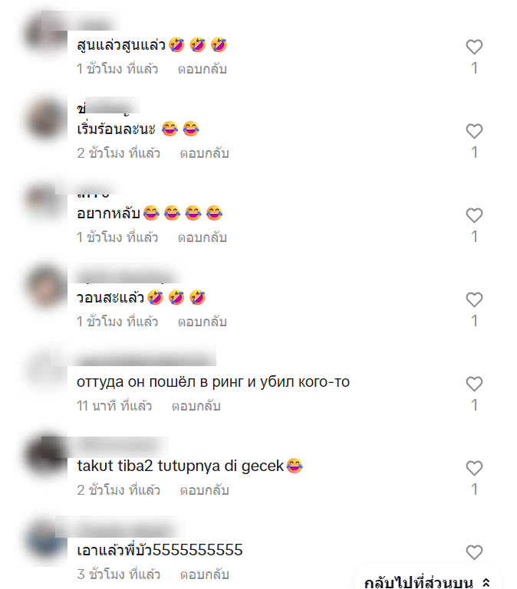Reply to the comment 'เริ่มร้อนละนะ'

point(204,153)
